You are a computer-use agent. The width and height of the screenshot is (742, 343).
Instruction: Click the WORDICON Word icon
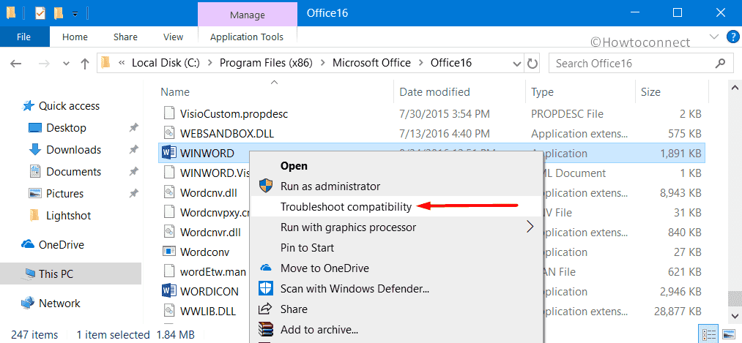pos(169,292)
